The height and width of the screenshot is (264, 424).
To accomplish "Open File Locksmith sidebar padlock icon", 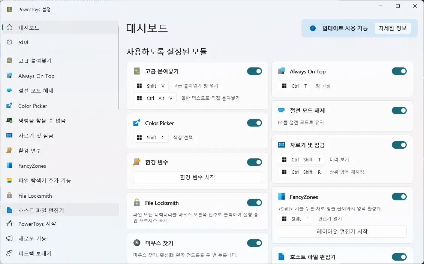I will [x=9, y=195].
